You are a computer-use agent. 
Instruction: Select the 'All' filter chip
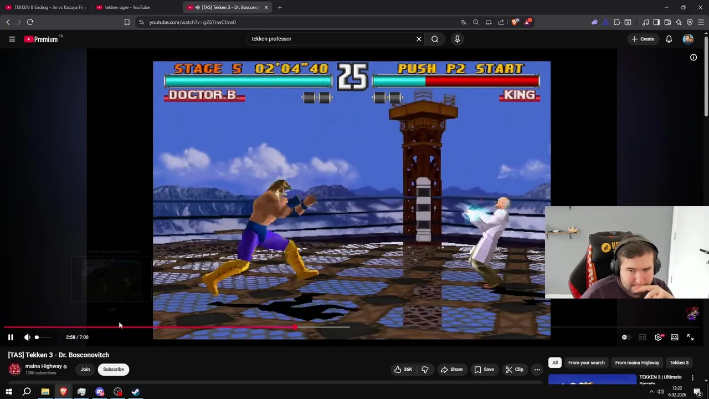click(554, 362)
